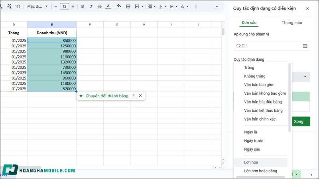Open the font family dropdown Mặc đị...
The width and height of the screenshot is (319, 179).
coord(37,6)
